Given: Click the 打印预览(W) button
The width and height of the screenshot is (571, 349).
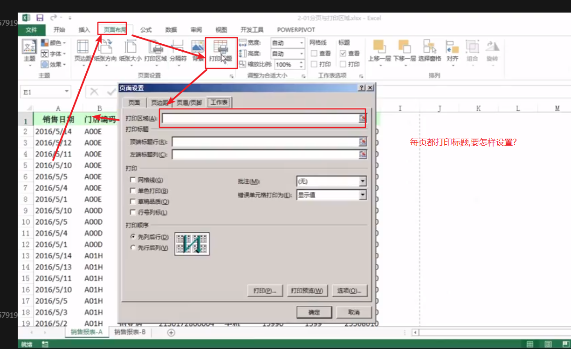Looking at the screenshot, I should pos(307,291).
